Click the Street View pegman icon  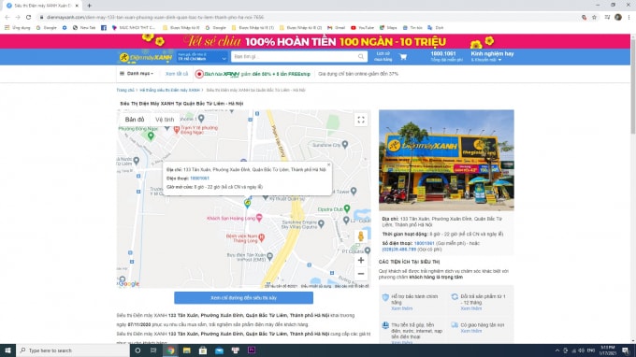[x=361, y=236]
